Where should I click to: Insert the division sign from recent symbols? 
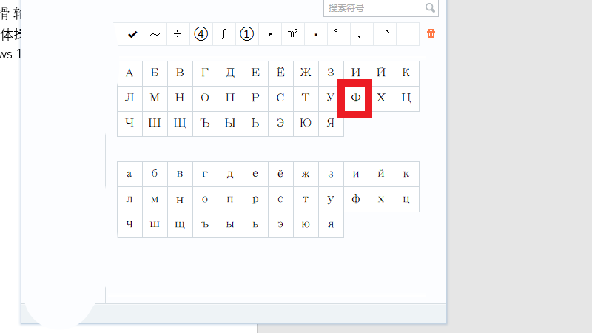(x=178, y=34)
